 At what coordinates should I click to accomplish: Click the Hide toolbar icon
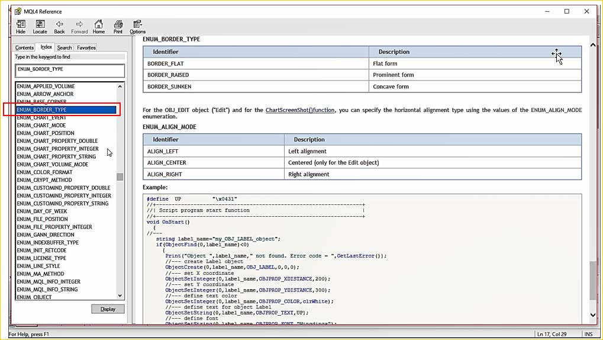click(x=21, y=27)
